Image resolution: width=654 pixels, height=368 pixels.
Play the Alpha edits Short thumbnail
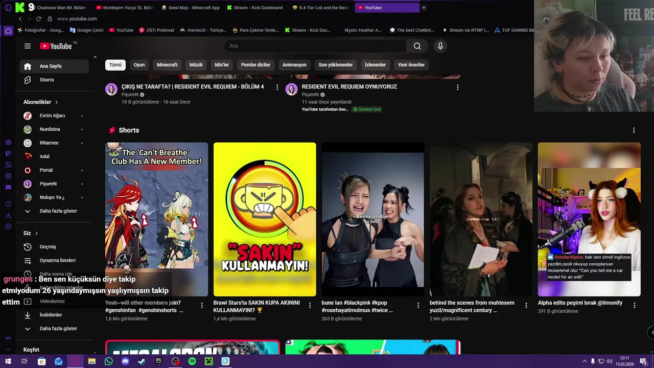tap(589, 219)
